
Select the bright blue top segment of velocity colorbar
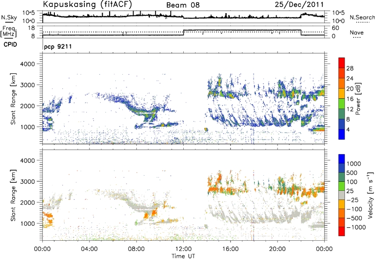pos(342,159)
